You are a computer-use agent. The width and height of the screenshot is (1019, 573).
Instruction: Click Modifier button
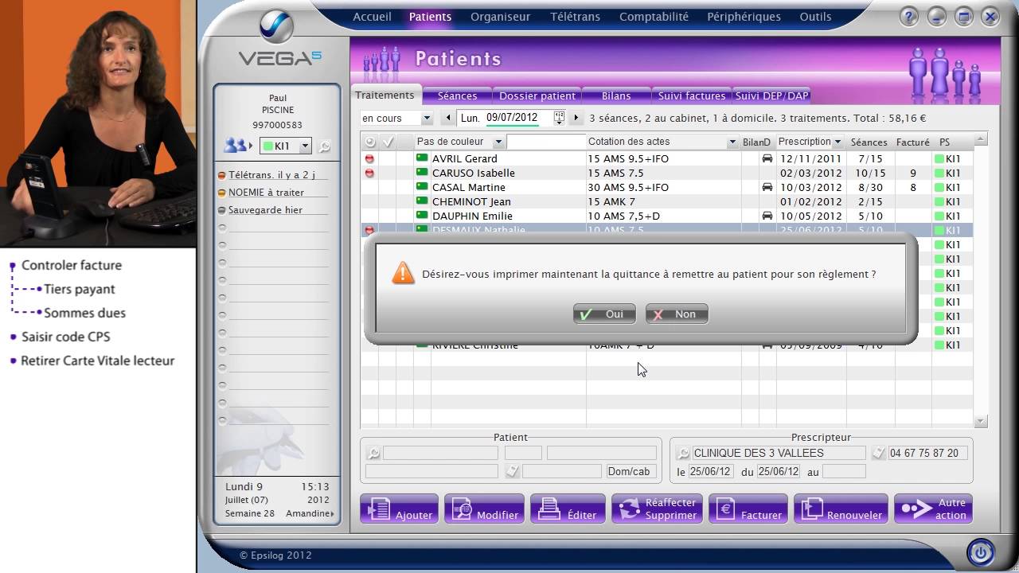coord(484,509)
